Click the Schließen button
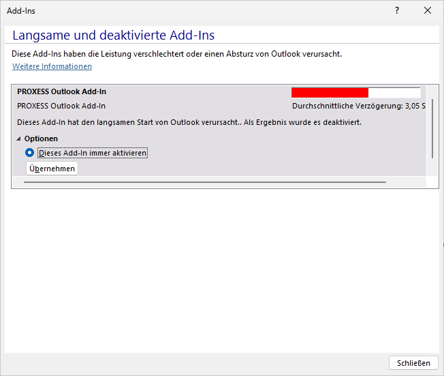This screenshot has height=376, width=444. coord(413,363)
